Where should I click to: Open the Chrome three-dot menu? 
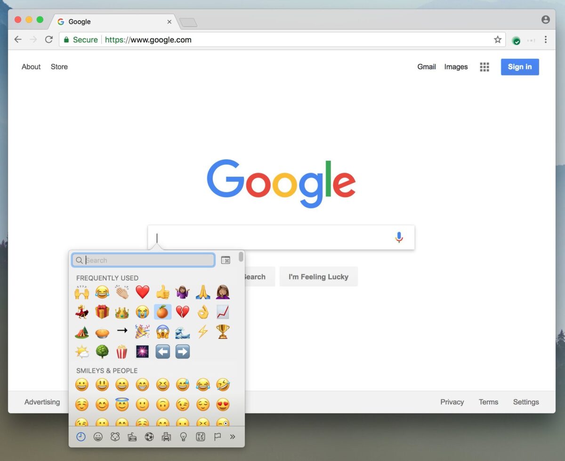point(546,40)
